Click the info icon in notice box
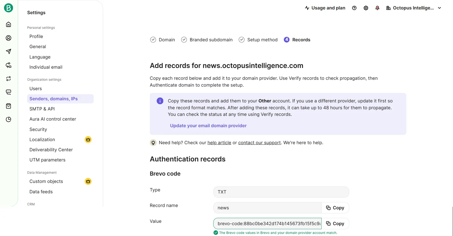Screen dimensions: 453x236 pyautogui.click(x=160, y=101)
